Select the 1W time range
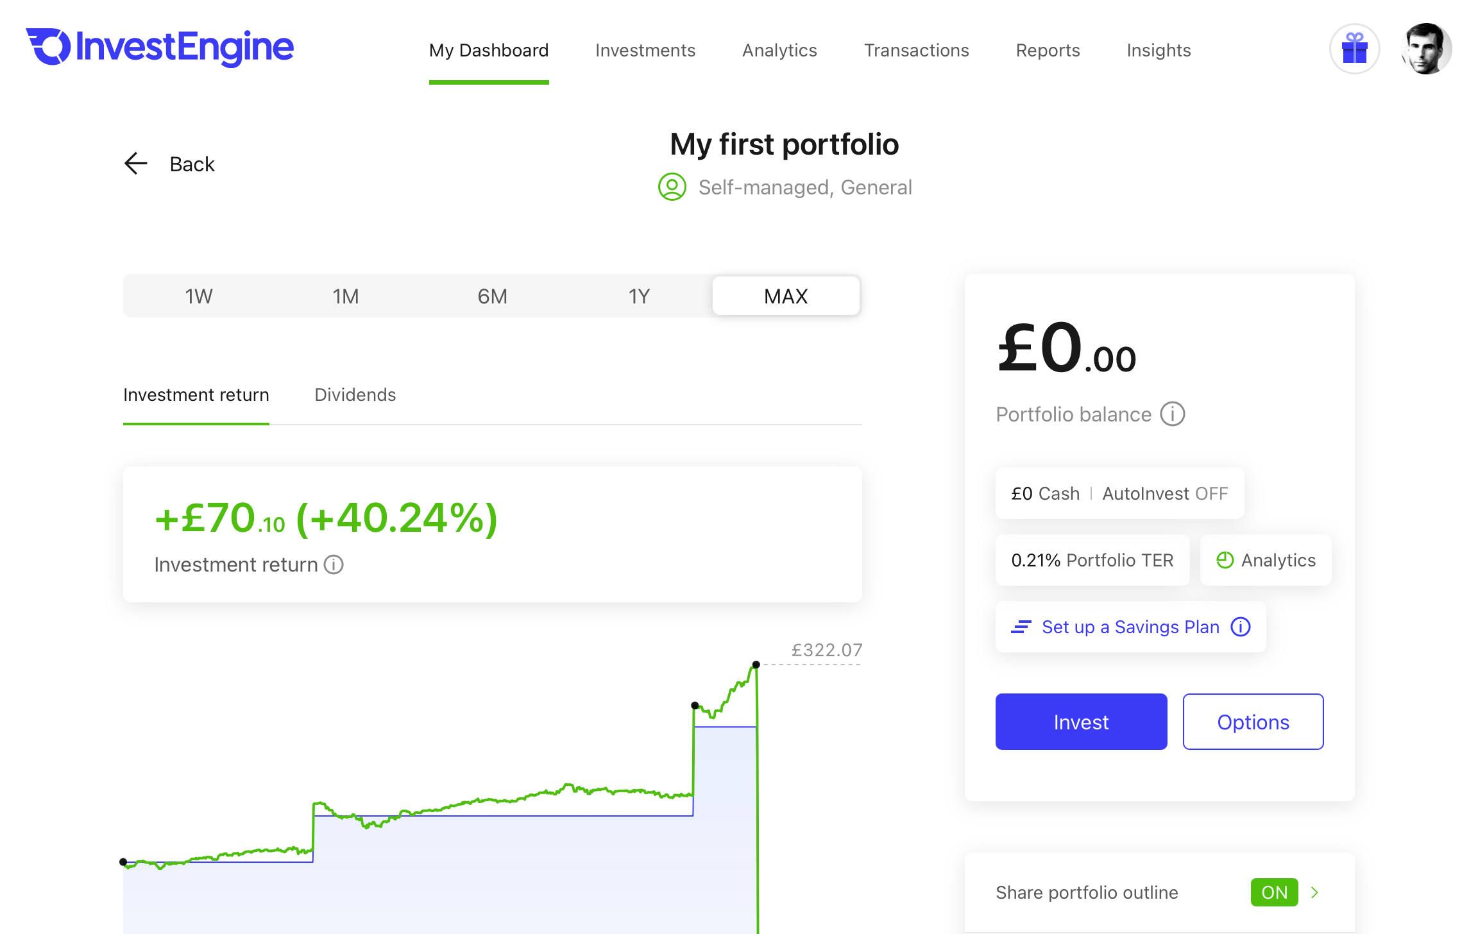This screenshot has height=934, width=1478. [199, 296]
